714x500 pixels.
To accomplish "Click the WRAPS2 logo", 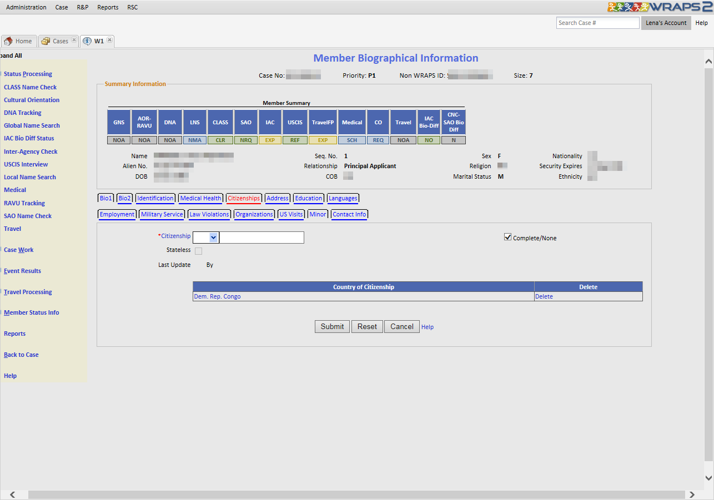I will pos(660,7).
